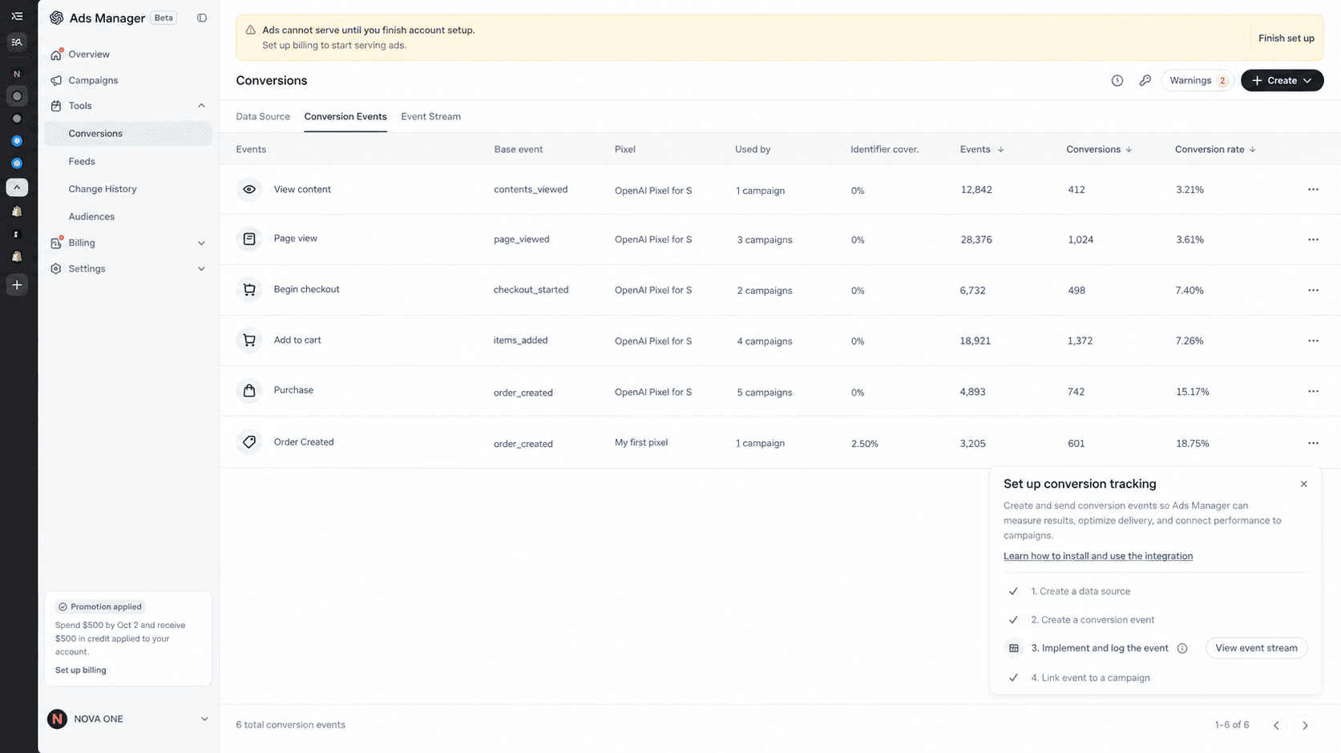Sort by Conversion rate column
This screenshot has width=1341, height=753.
[1215, 149]
